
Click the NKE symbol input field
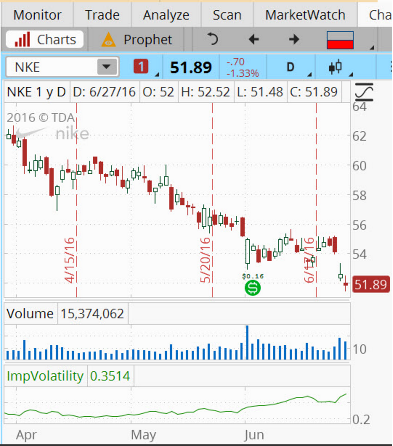62,67
